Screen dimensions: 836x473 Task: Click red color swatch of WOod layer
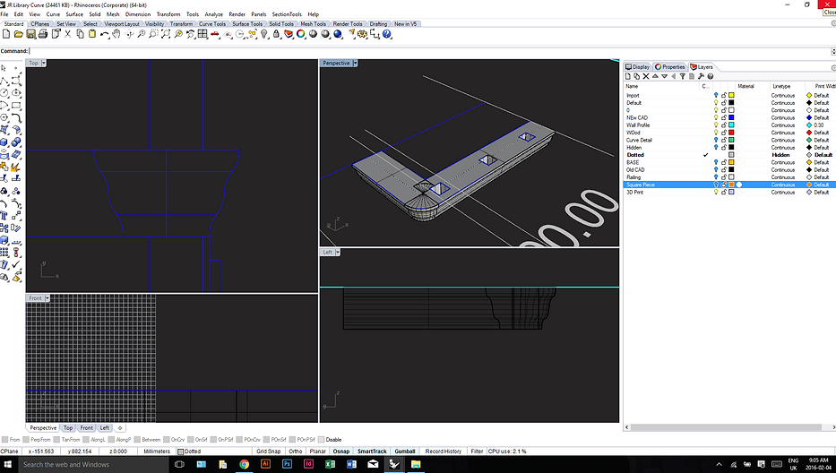tap(731, 133)
